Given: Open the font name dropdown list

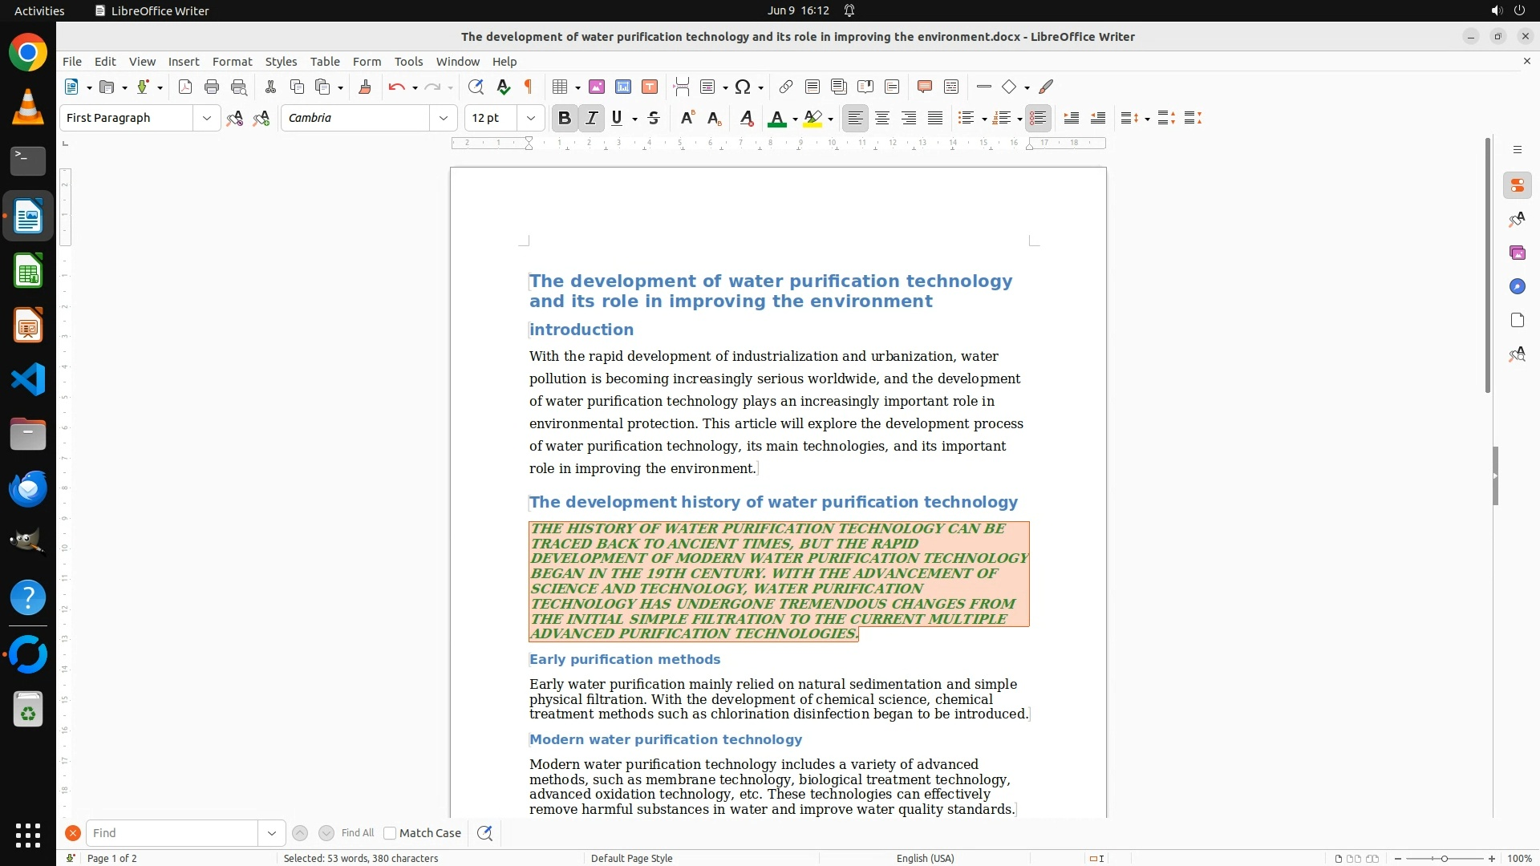Looking at the screenshot, I should pyautogui.click(x=443, y=118).
